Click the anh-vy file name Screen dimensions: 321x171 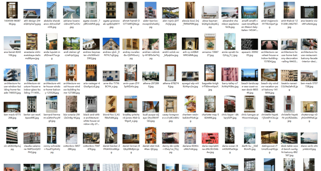pyautogui.click(x=190, y=54)
